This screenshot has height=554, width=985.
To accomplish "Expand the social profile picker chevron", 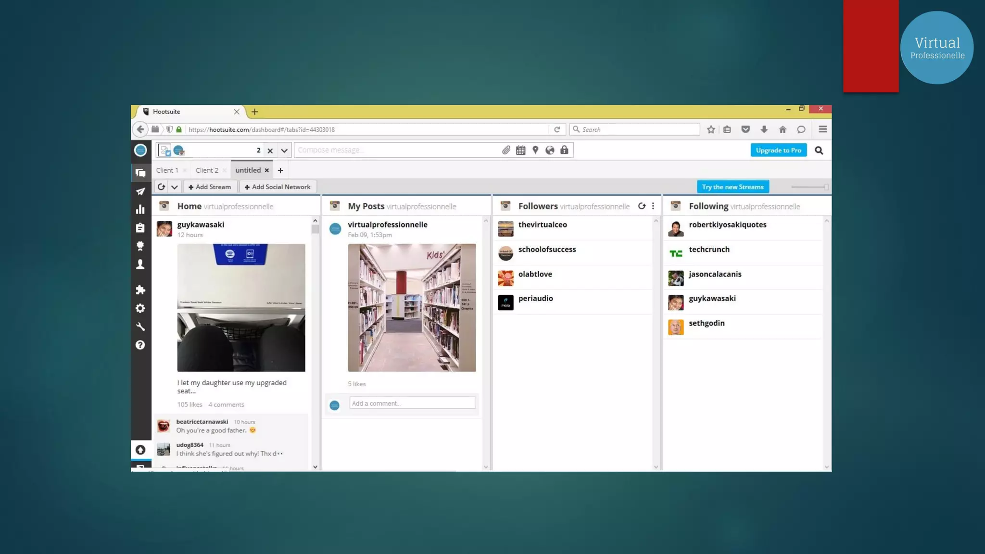I will [284, 151].
